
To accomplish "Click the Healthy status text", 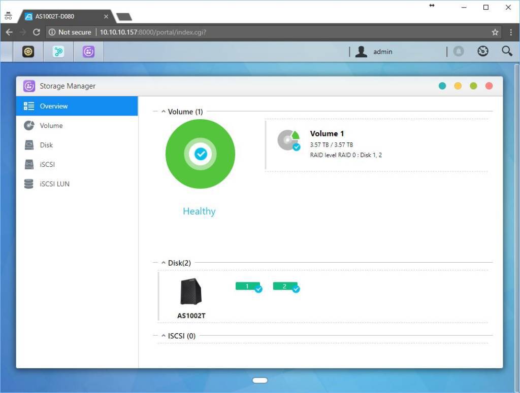I will (x=199, y=211).
